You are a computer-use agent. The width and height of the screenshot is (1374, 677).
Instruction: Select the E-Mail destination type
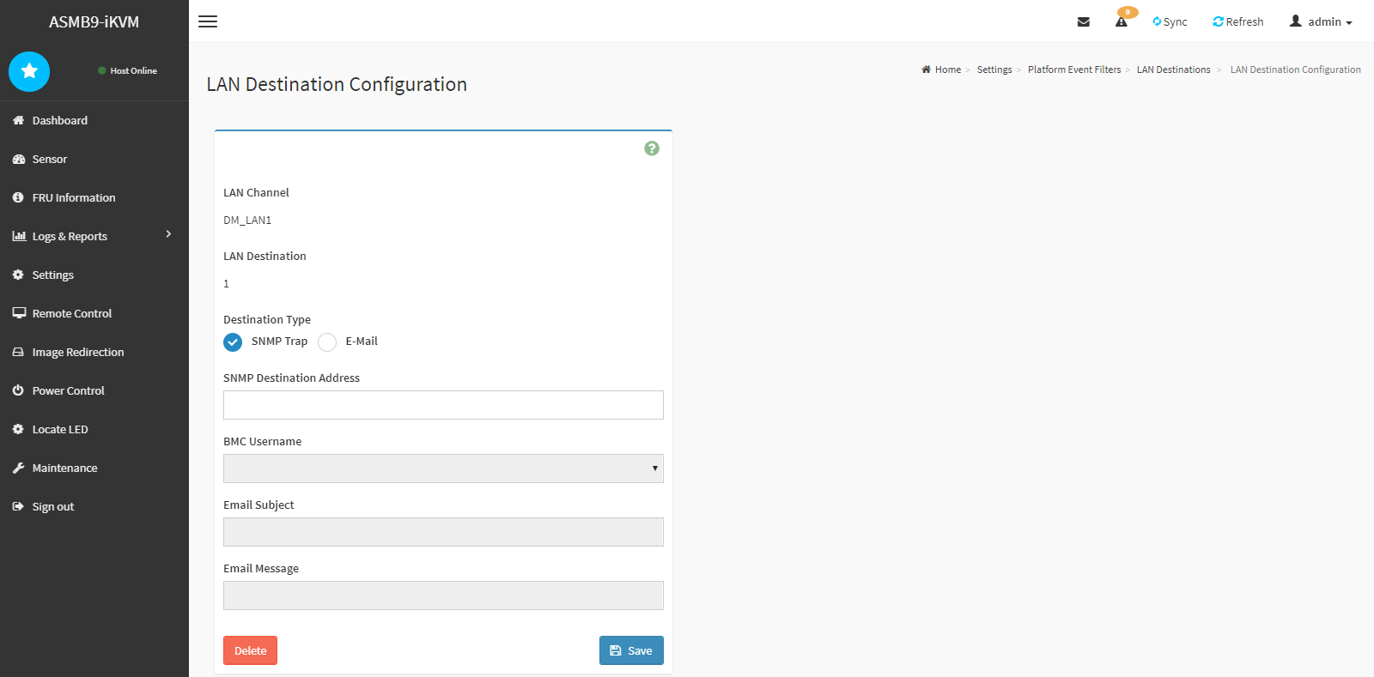327,342
